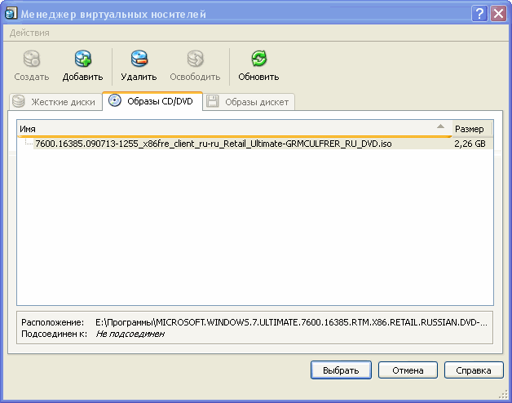Screen dimensions: 512x403
Task: Click the Добавить (Add) disk icon
Action: coord(82,60)
